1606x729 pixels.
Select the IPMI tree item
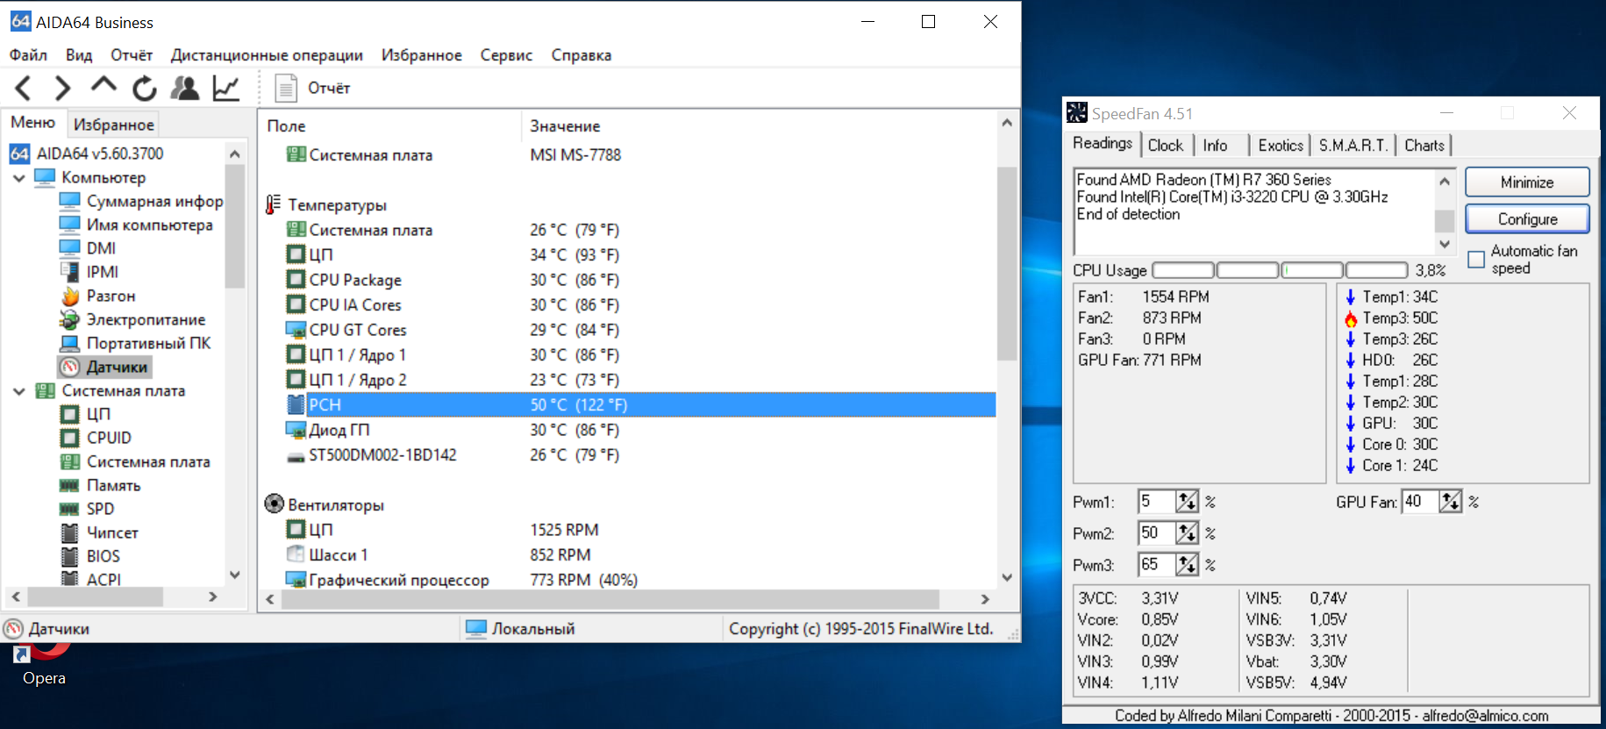pyautogui.click(x=89, y=273)
